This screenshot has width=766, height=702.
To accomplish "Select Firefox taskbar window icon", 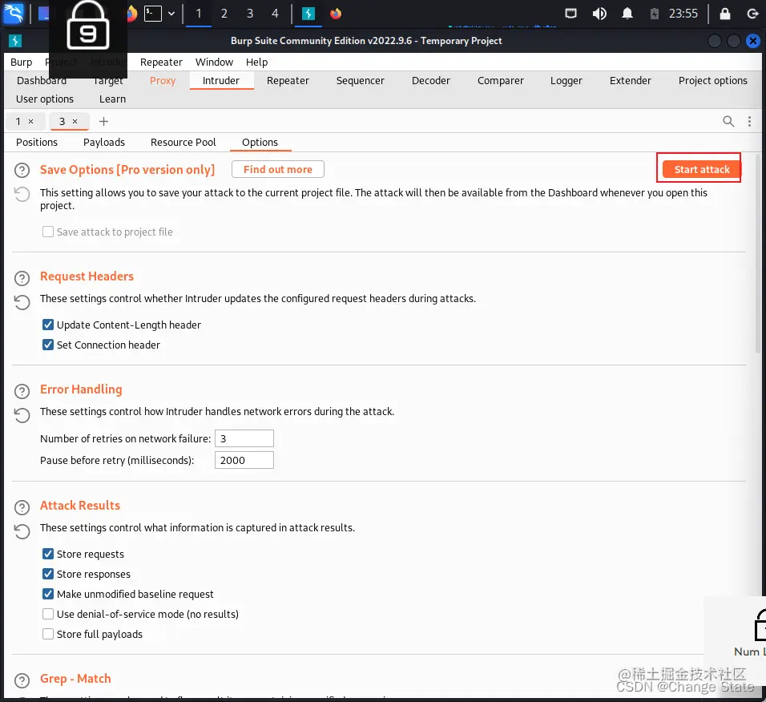I will (336, 14).
